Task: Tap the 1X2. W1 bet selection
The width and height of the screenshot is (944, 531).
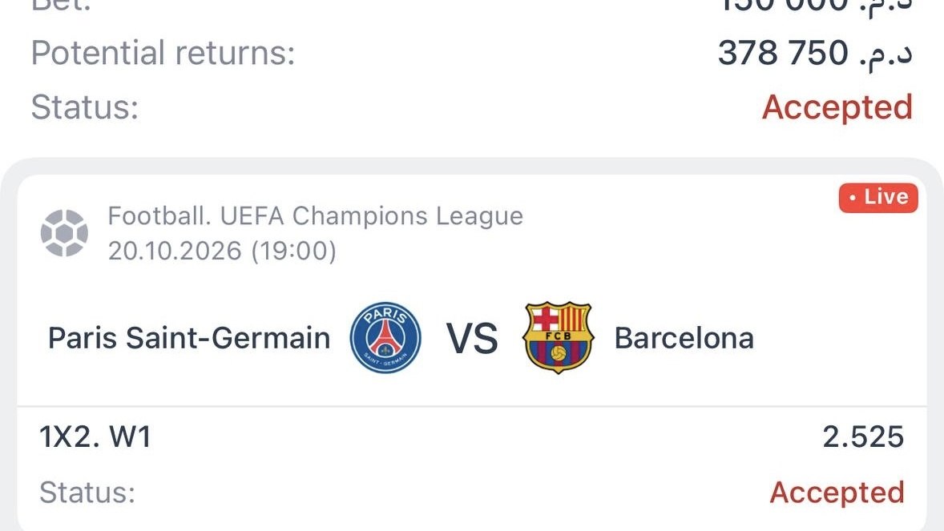Action: coord(95,437)
